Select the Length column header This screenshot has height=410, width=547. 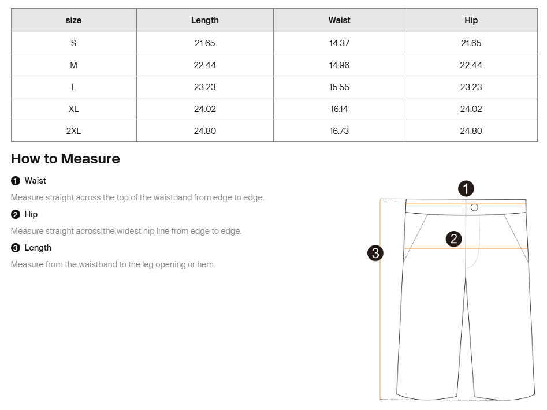[x=204, y=20]
